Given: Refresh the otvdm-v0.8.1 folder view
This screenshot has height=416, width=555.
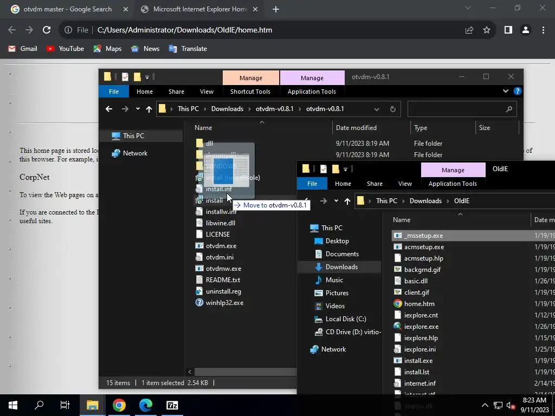Looking at the screenshot, I should tap(392, 109).
